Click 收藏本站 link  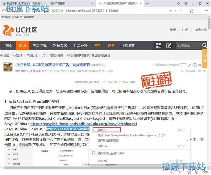pos(29,17)
